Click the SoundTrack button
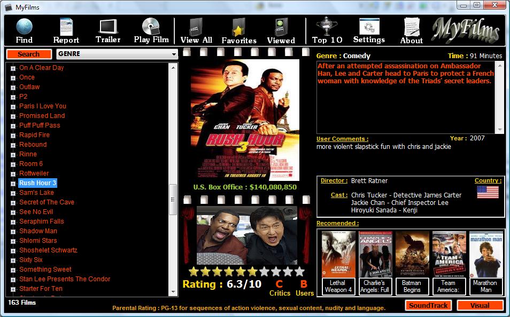 428,305
